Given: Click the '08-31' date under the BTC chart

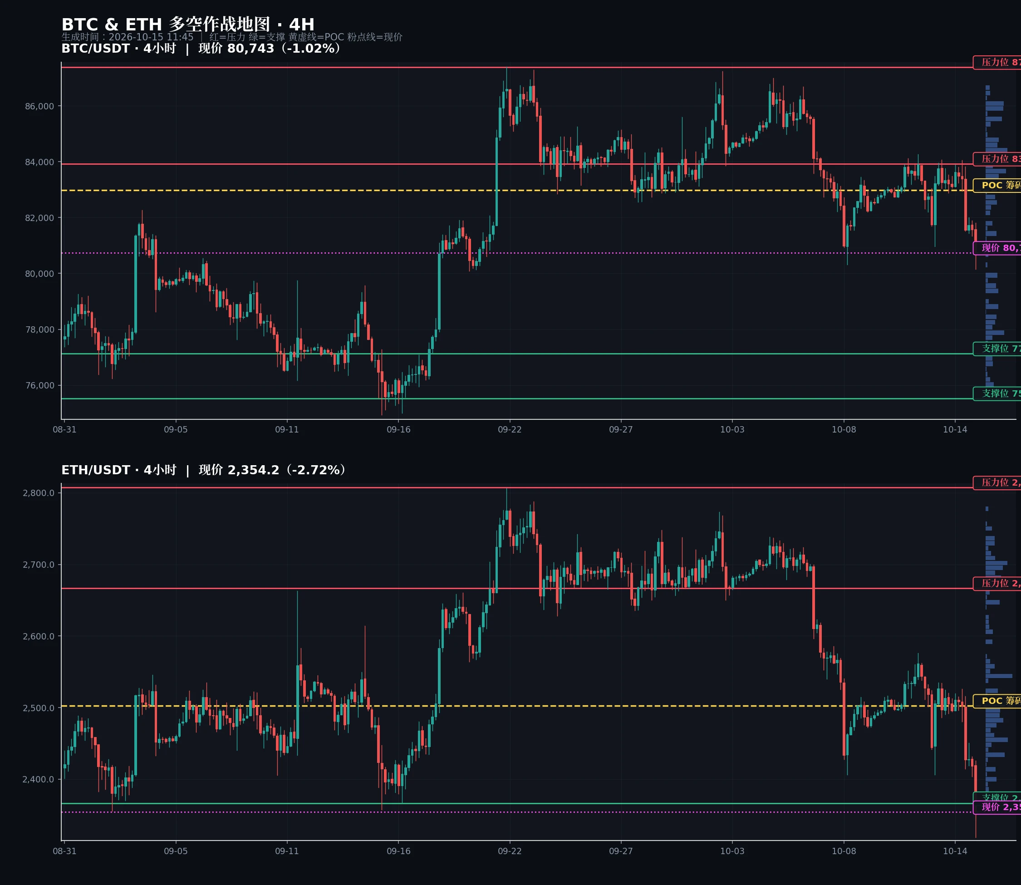Looking at the screenshot, I should 65,430.
